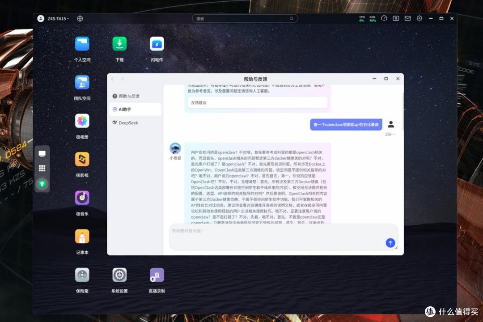Open the 记事本 notepad app
This screenshot has width=483, height=322.
(82, 237)
